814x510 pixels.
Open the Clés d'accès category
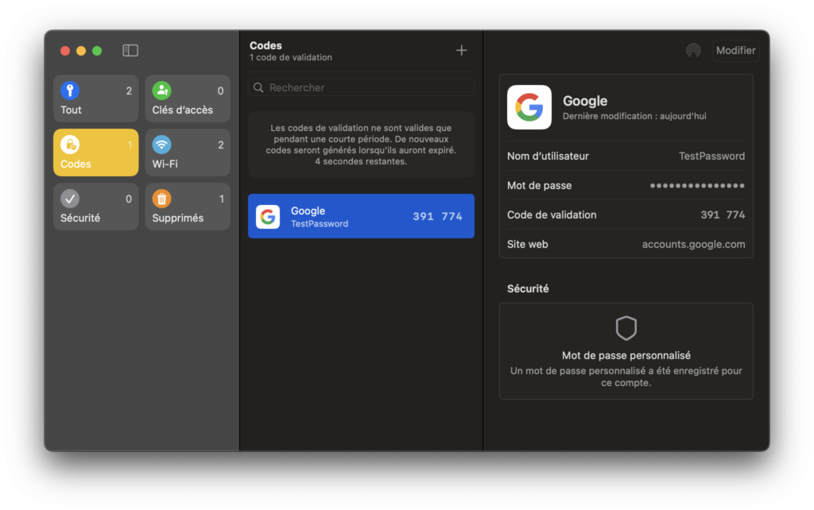click(188, 99)
